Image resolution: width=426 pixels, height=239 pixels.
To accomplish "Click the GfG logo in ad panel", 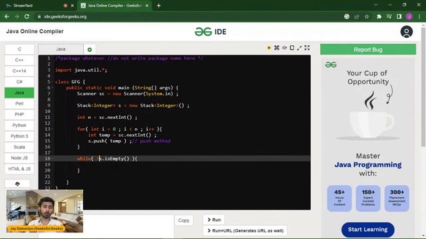I will [x=331, y=65].
